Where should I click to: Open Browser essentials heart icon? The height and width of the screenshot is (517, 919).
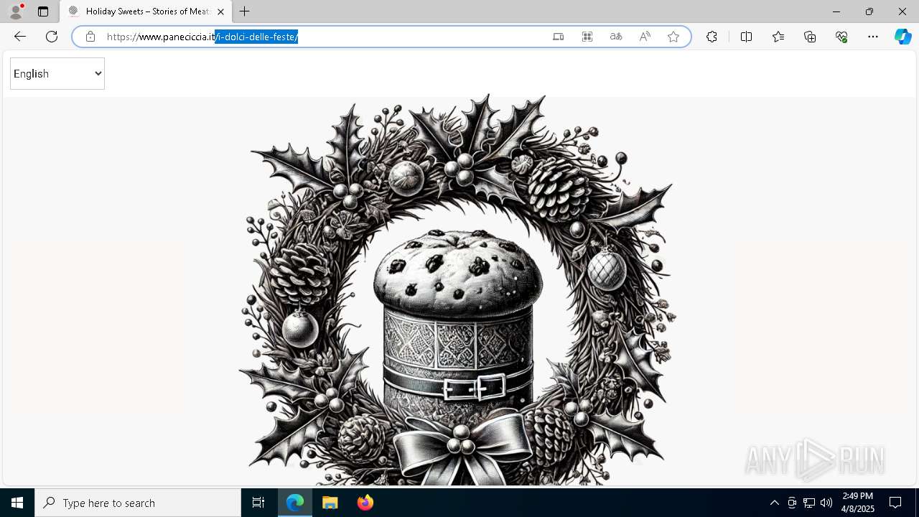(841, 37)
